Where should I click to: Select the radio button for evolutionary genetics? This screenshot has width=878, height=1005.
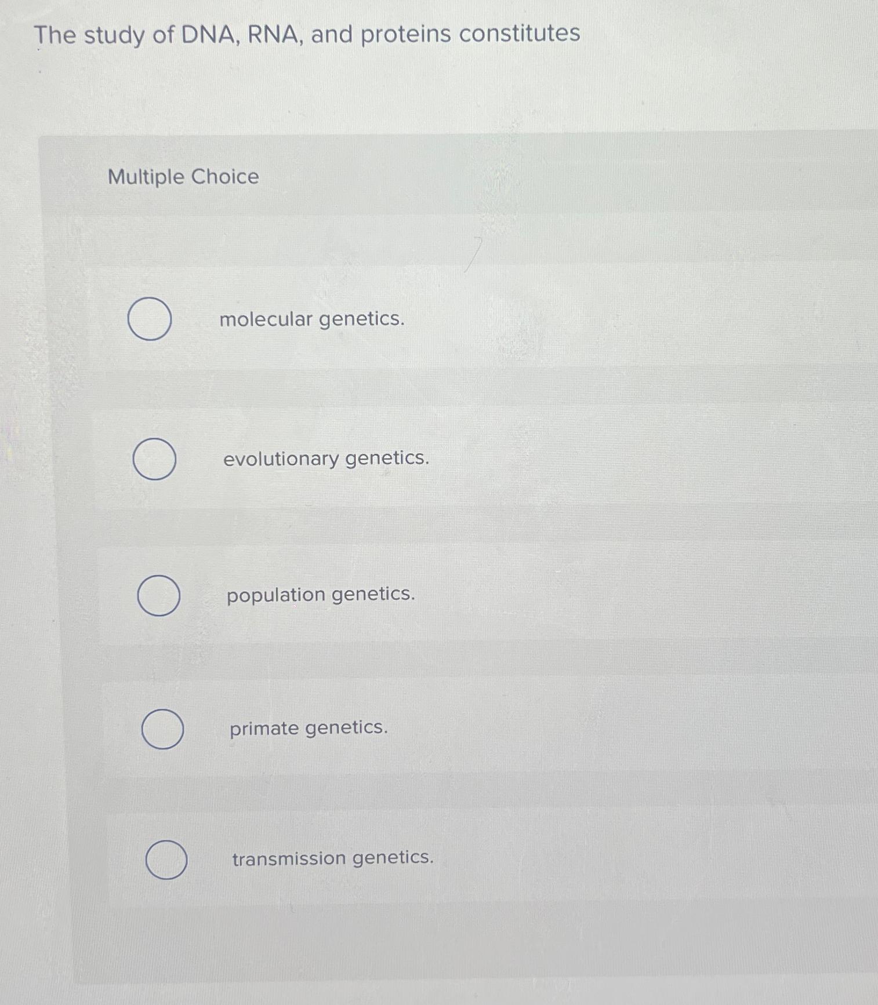(x=154, y=460)
